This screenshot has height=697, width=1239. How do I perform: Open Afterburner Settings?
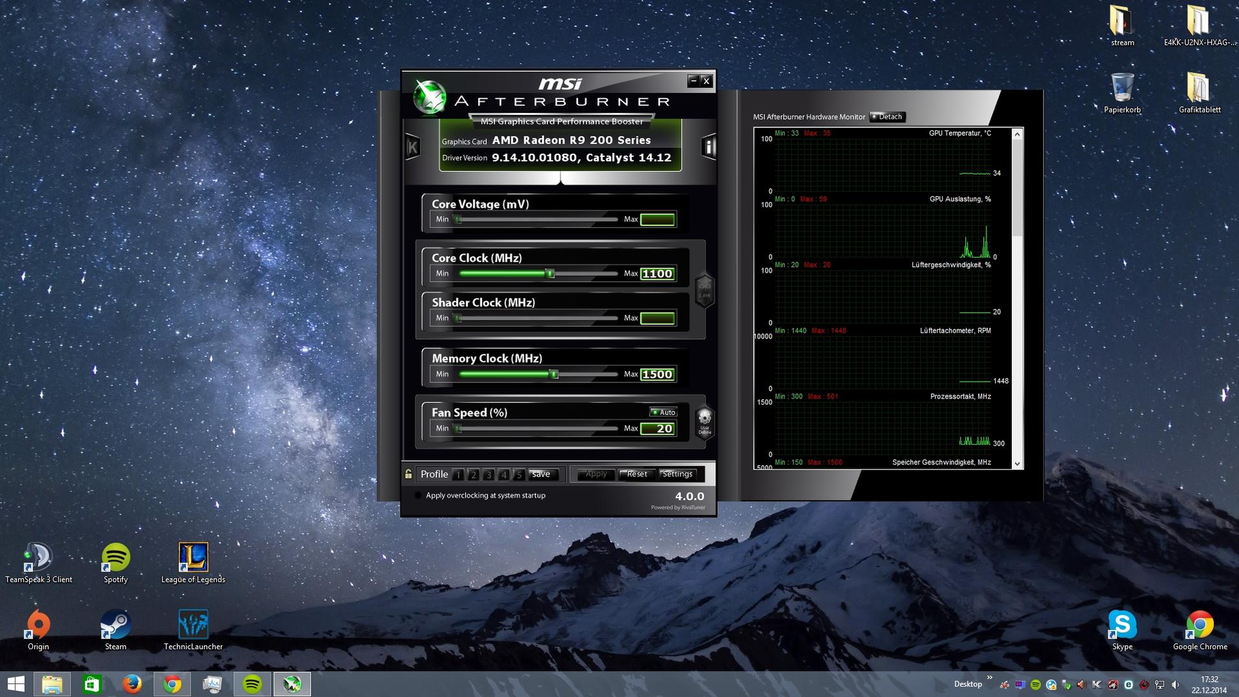677,474
